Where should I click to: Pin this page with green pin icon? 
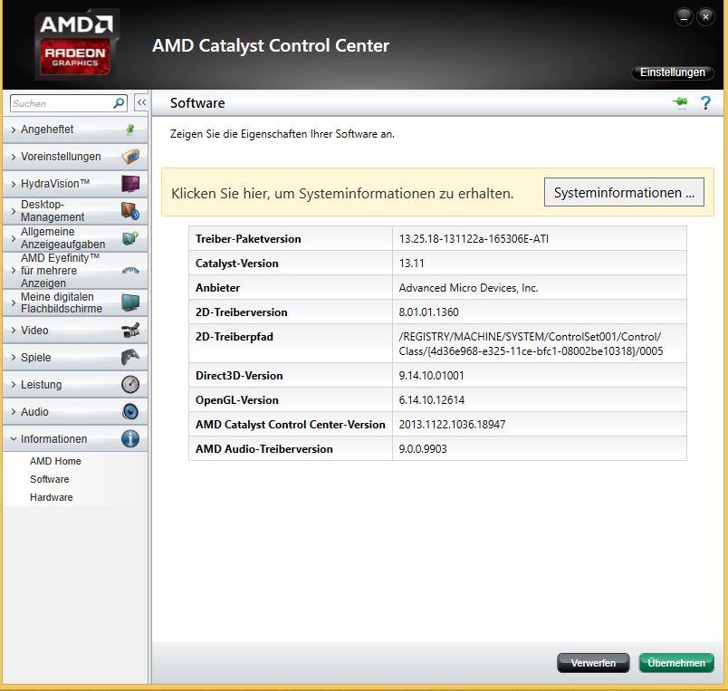[x=681, y=101]
